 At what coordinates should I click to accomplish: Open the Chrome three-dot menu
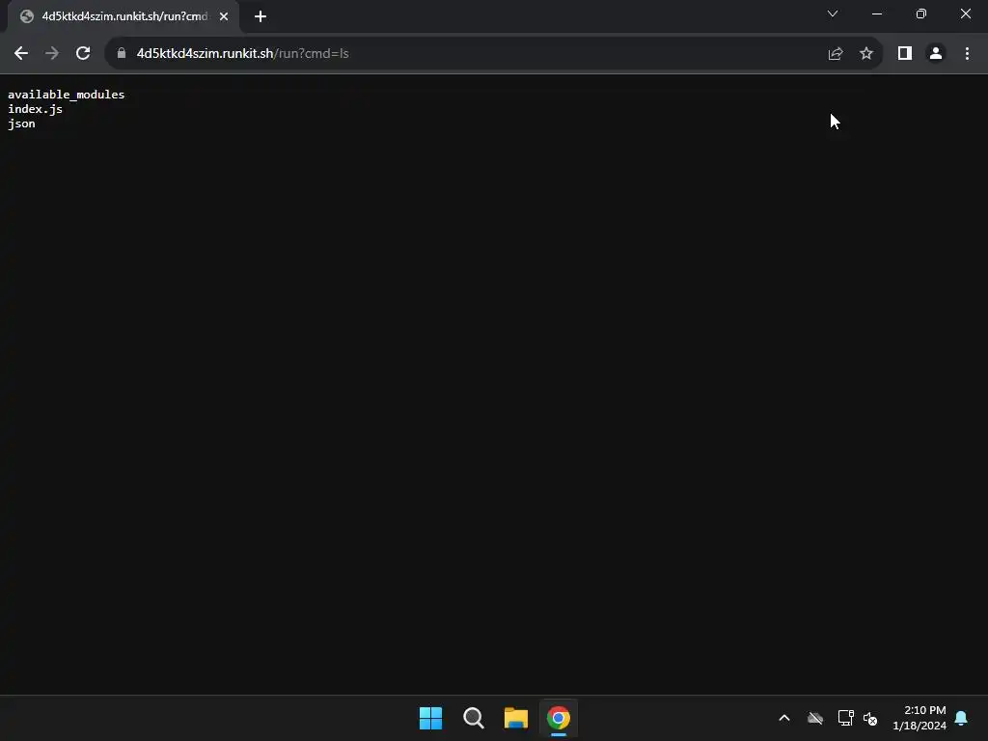pos(967,54)
